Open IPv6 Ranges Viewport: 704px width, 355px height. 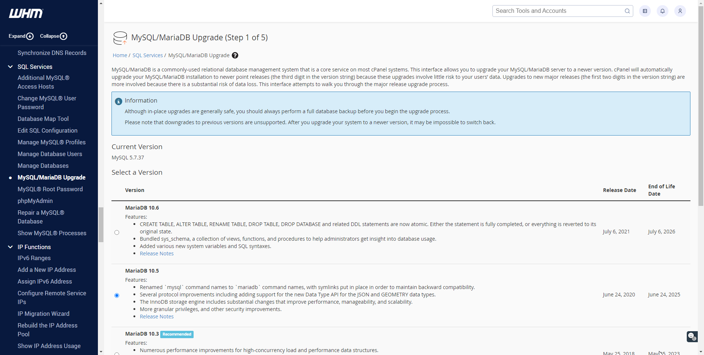34,258
